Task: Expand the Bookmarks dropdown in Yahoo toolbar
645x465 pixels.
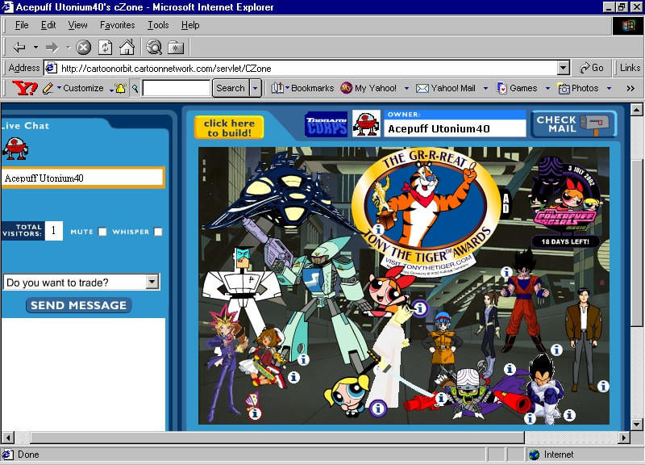Action: pos(288,88)
